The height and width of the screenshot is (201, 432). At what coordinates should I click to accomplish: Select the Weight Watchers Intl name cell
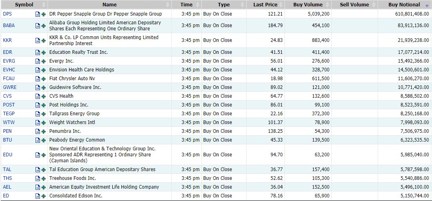[72, 122]
